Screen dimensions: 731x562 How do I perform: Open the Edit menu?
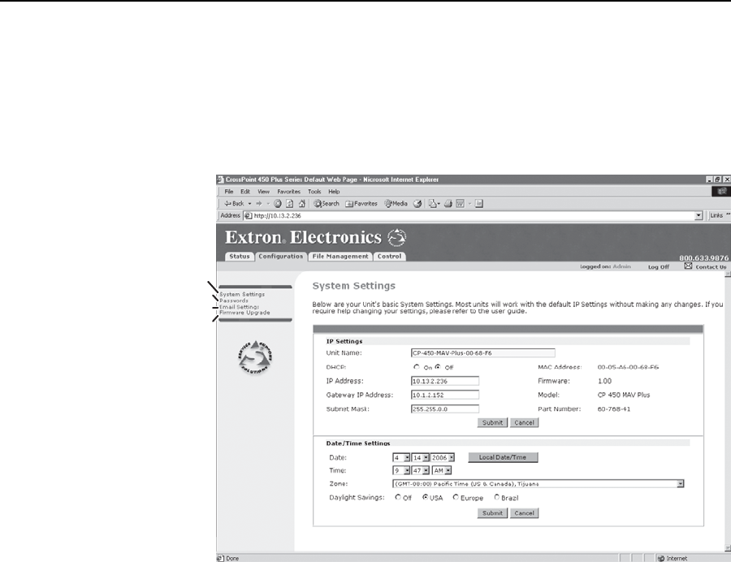point(245,192)
